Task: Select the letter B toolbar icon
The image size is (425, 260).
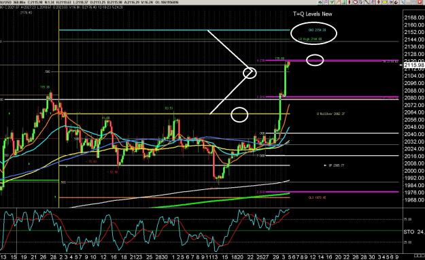Action: 361,2
